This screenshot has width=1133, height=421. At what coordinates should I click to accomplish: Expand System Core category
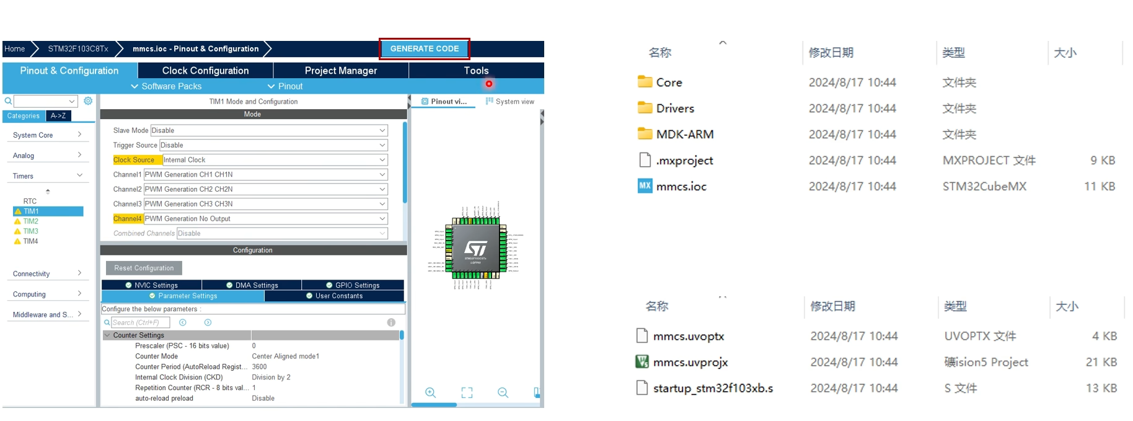(x=48, y=135)
